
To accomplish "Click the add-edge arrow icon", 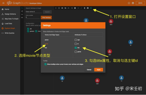I will (x=78, y=8).
